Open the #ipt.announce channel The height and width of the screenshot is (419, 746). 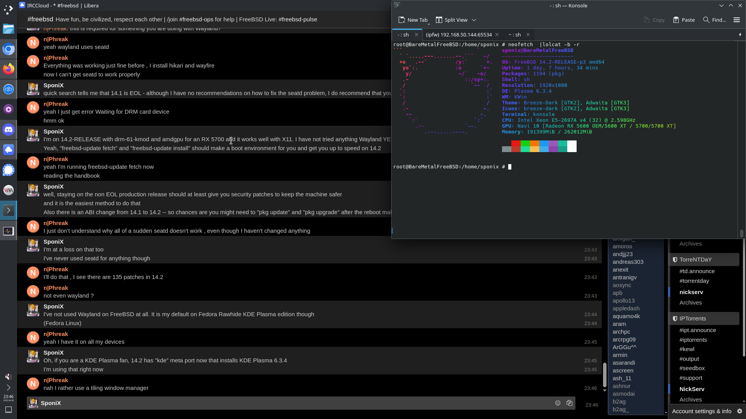[x=698, y=330]
